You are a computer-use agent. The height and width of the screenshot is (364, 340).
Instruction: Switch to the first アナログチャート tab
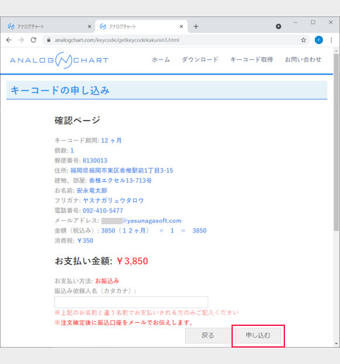47,26
